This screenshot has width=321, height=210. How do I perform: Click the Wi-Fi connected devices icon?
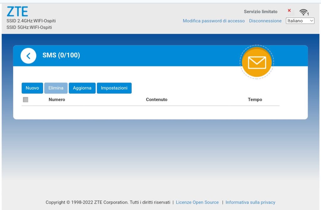point(303,12)
